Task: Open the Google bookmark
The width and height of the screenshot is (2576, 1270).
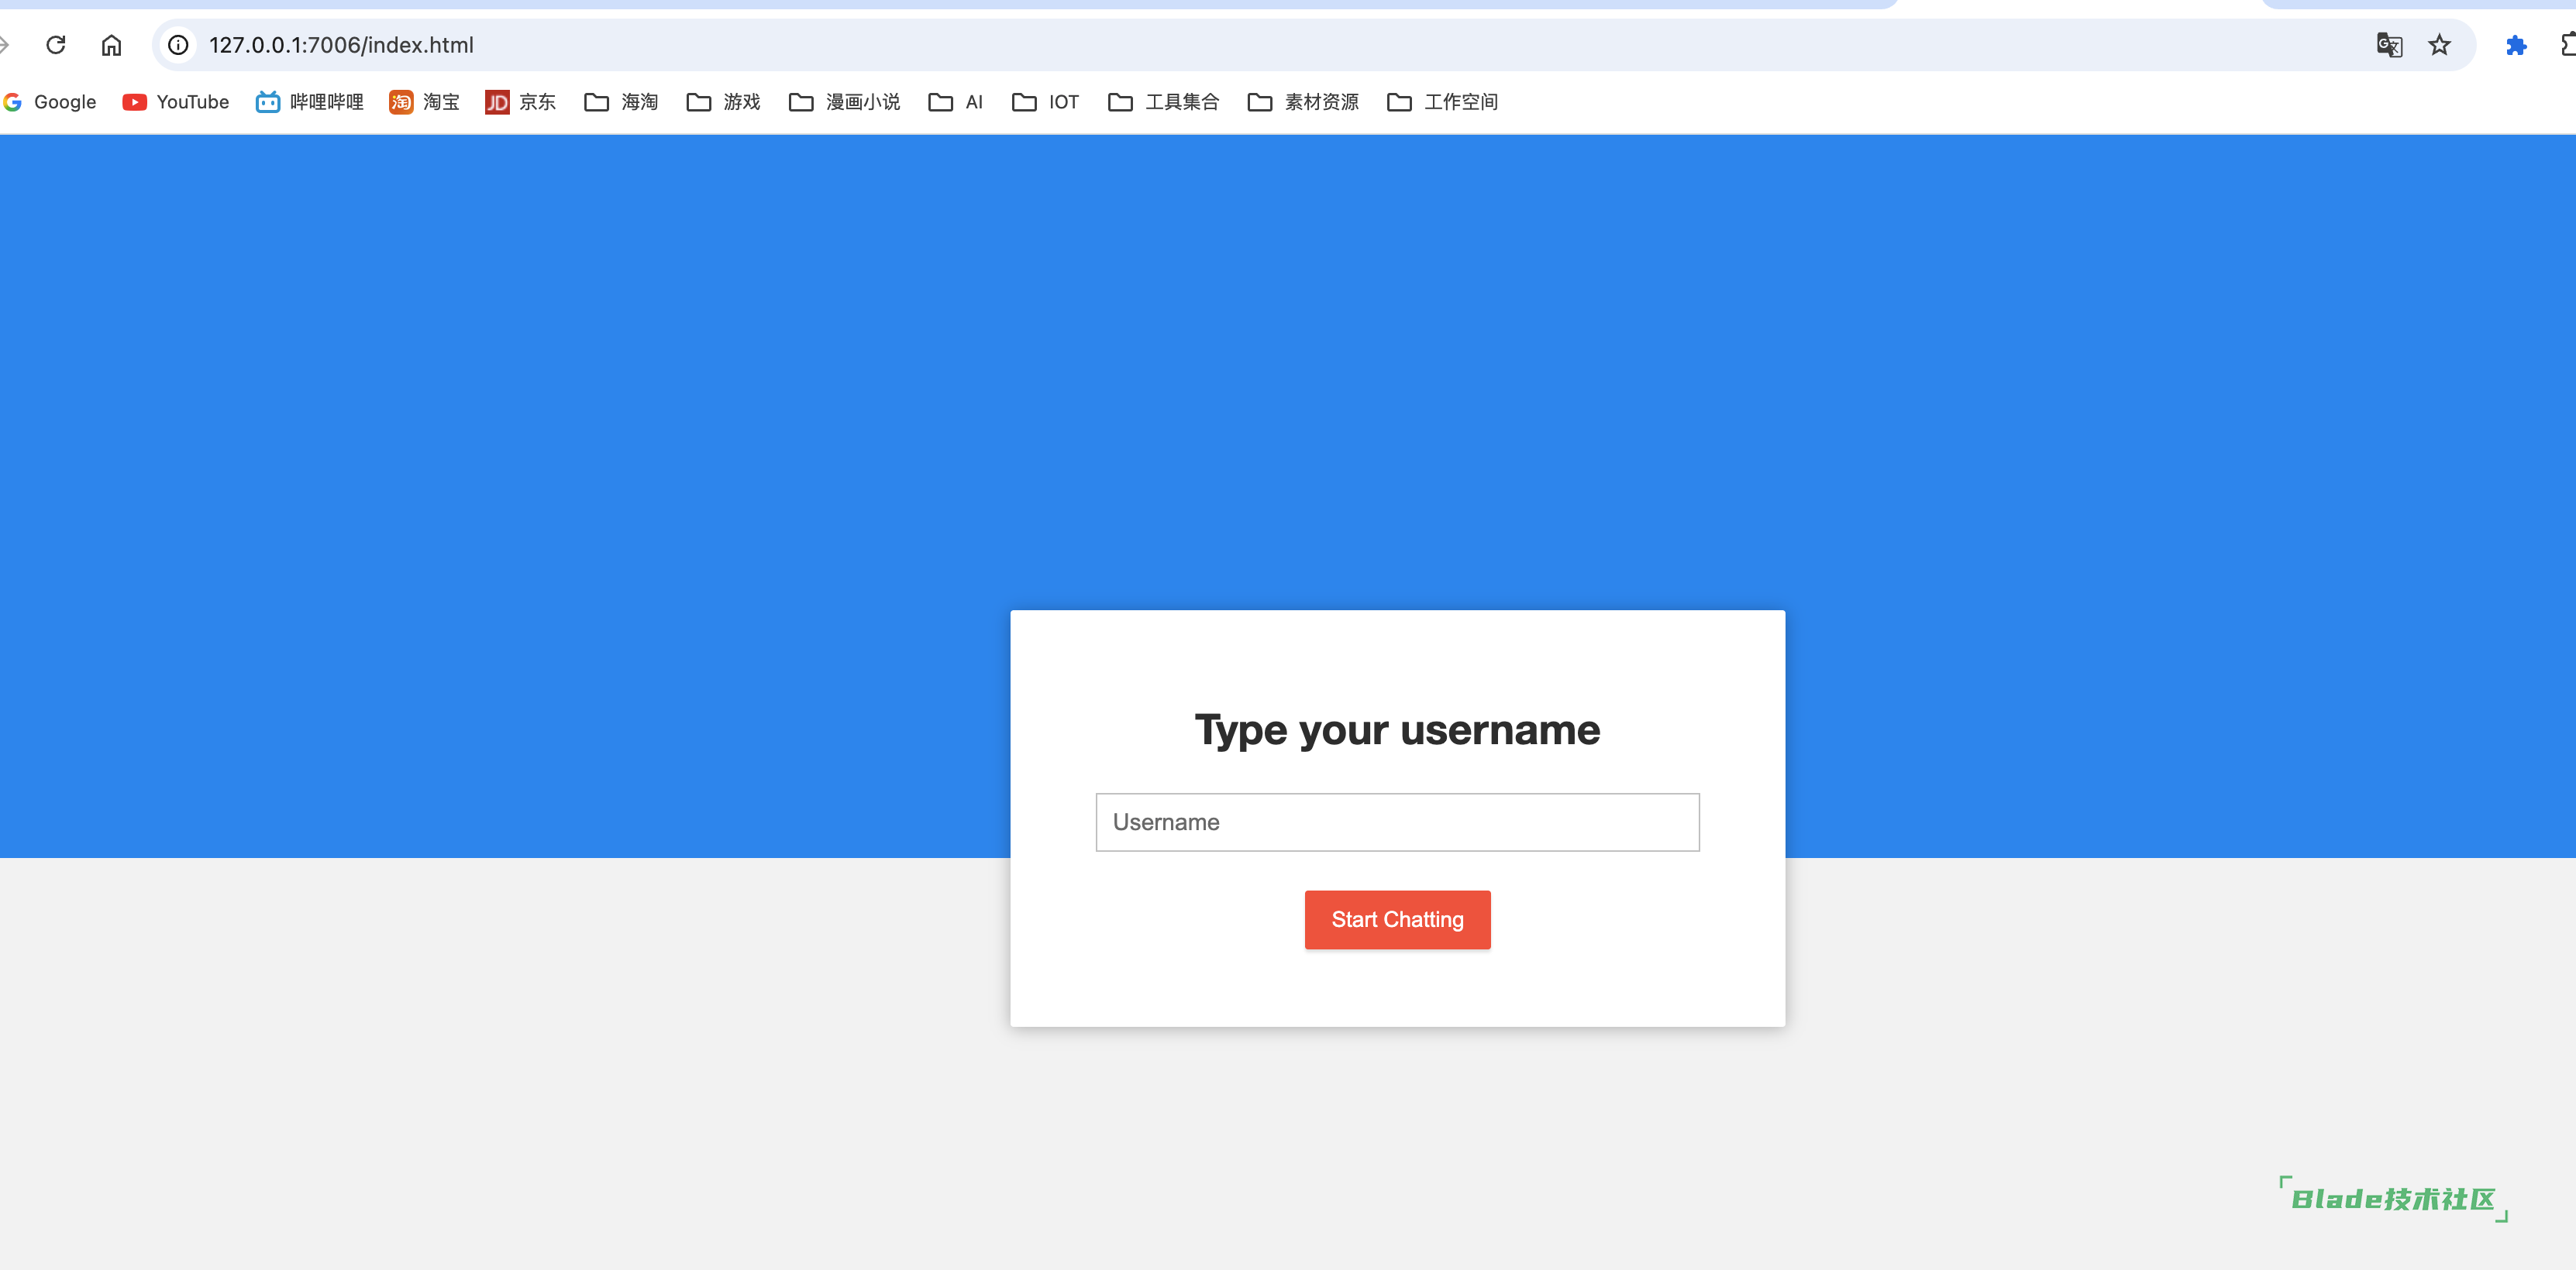Action: [50, 102]
